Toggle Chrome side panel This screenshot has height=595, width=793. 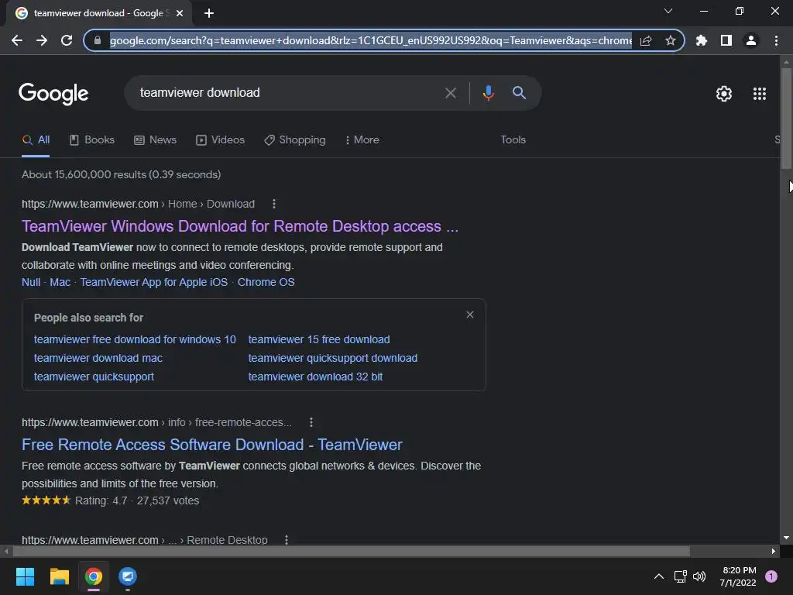point(726,40)
